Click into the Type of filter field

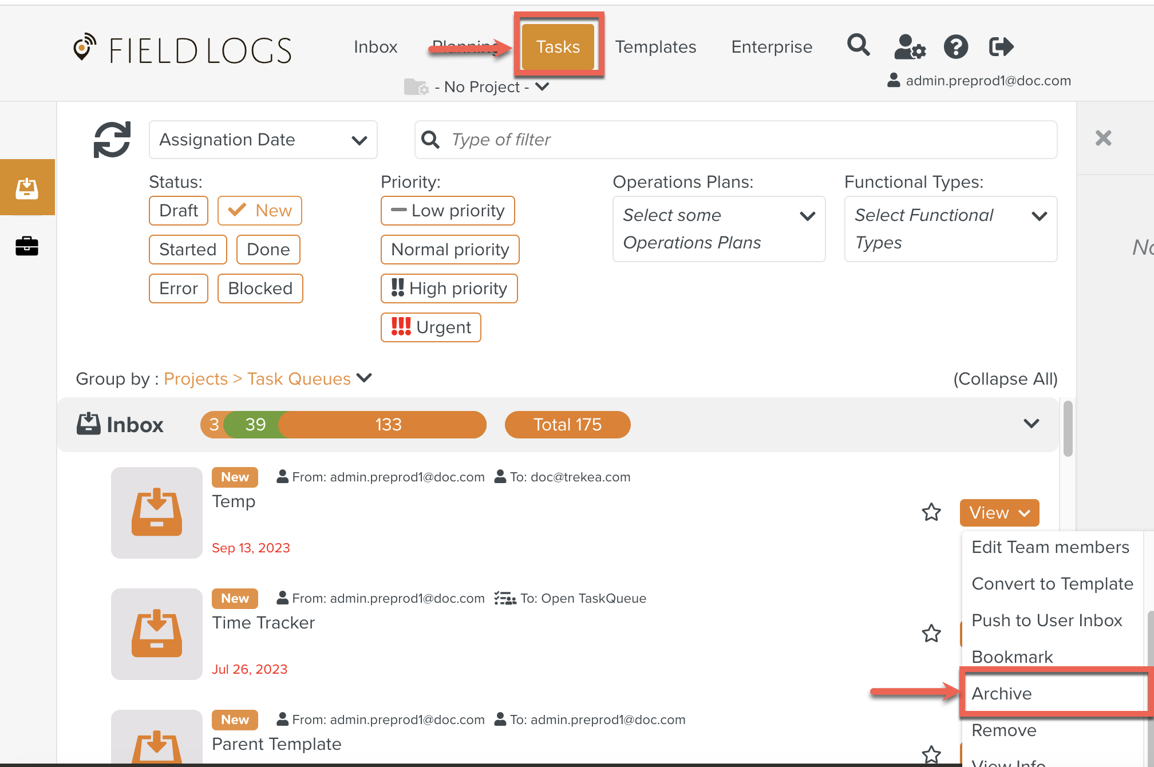[735, 140]
